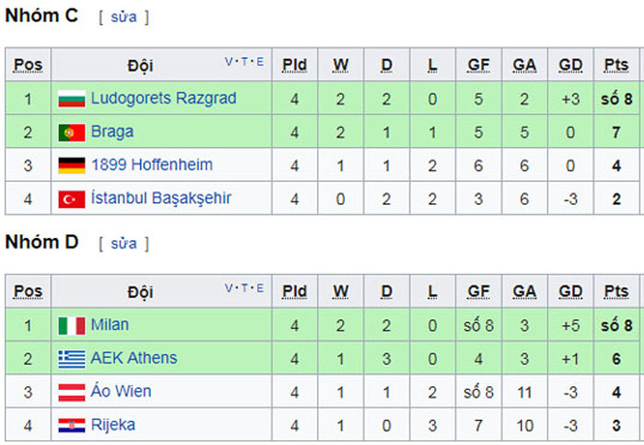Click the E link in Nhóm D table header
This screenshot has width=644, height=445.
click(260, 288)
